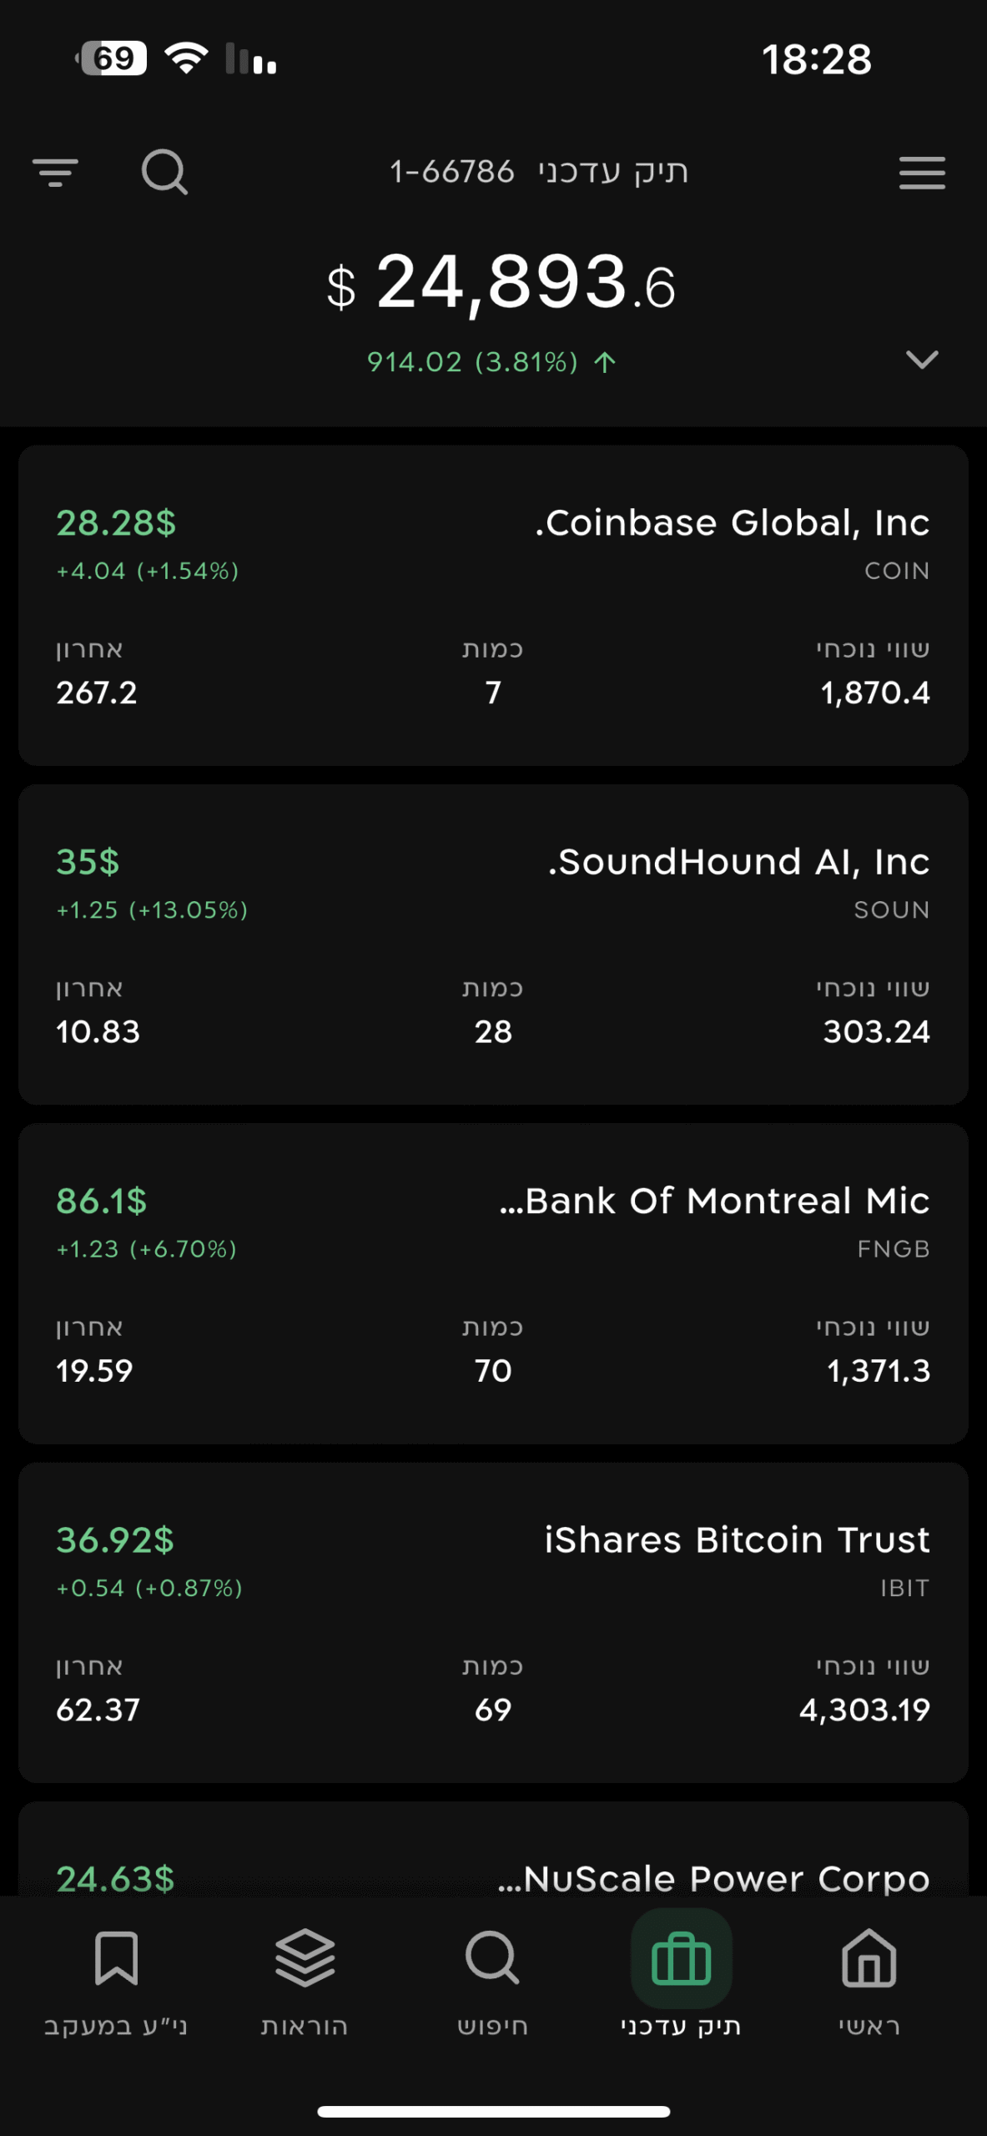Open the iShares Bitcoin Trust card
Viewport: 987px width, 2136px height.
pos(493,1622)
